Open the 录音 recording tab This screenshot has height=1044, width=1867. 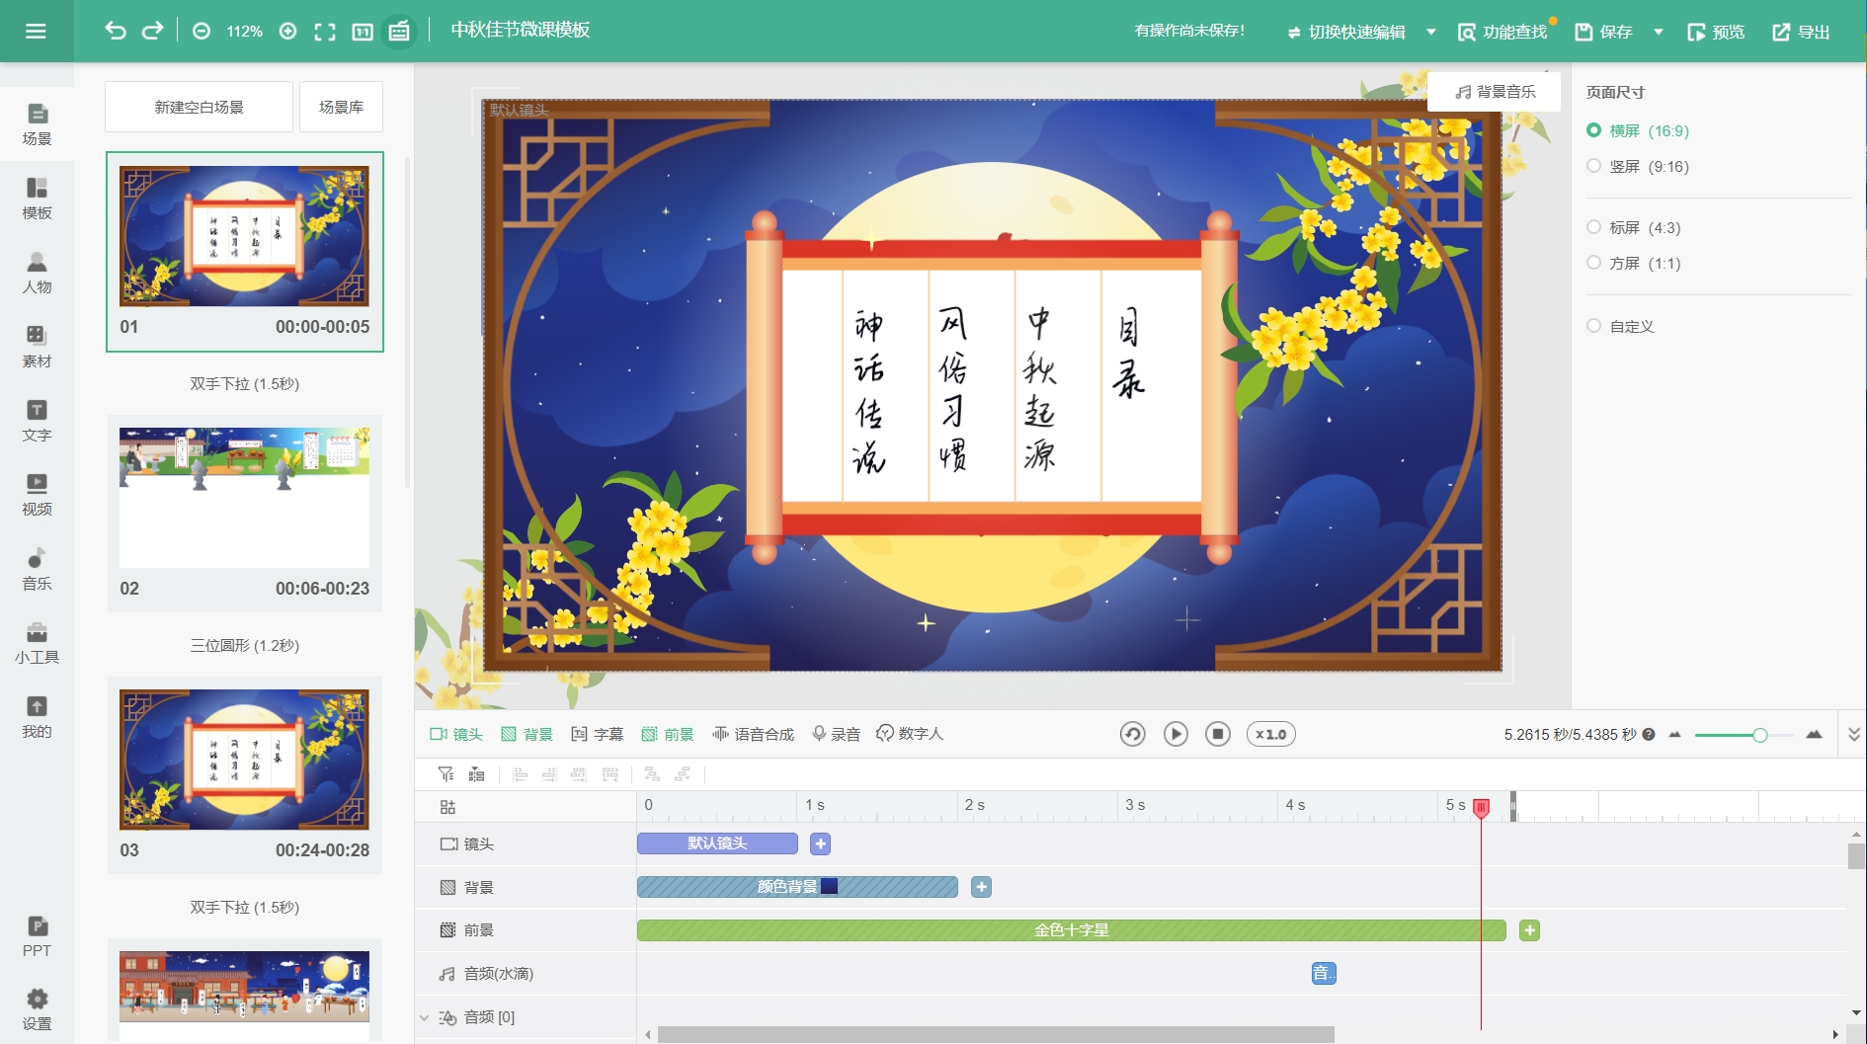click(836, 734)
